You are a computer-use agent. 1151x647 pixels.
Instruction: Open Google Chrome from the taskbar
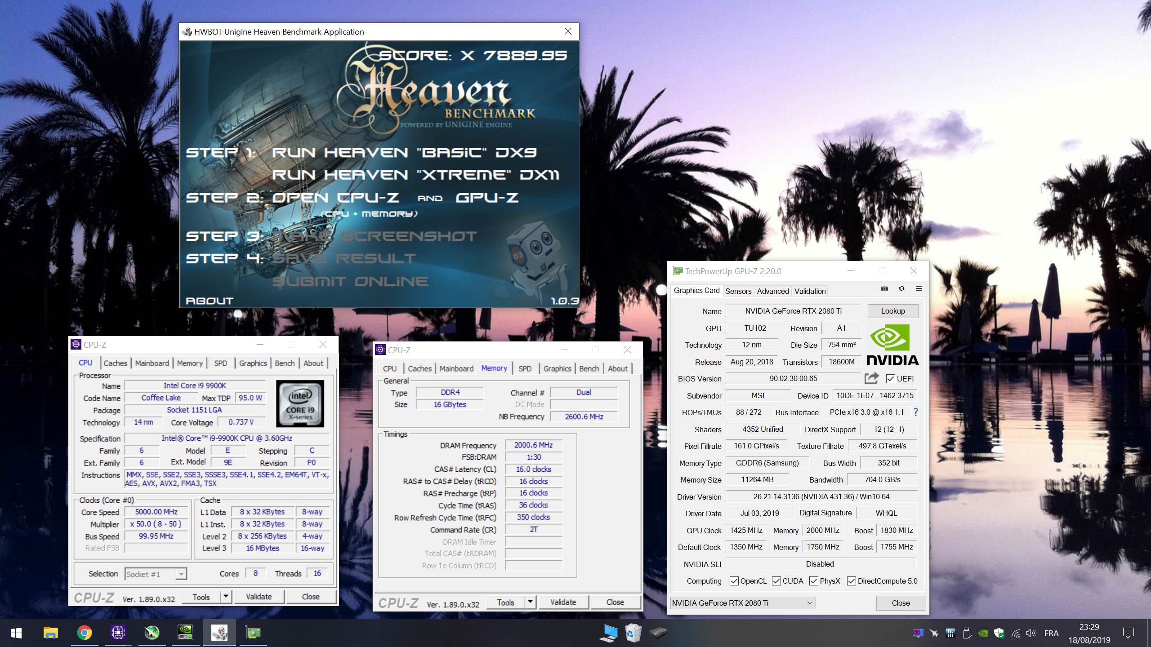(84, 633)
